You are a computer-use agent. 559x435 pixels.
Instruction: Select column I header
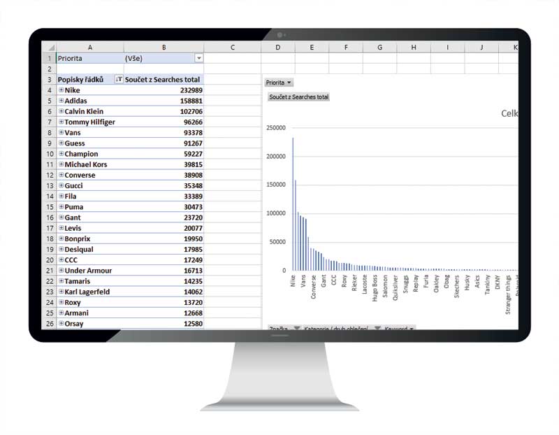[x=447, y=47]
